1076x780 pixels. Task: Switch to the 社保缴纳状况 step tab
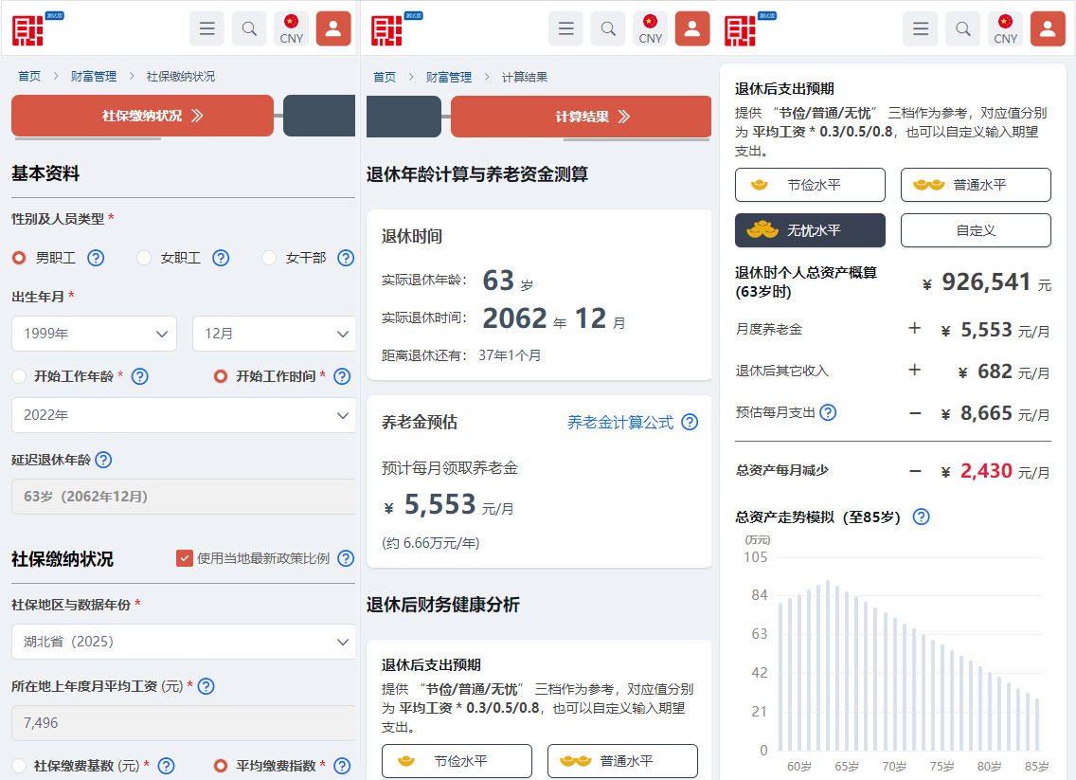(x=142, y=116)
